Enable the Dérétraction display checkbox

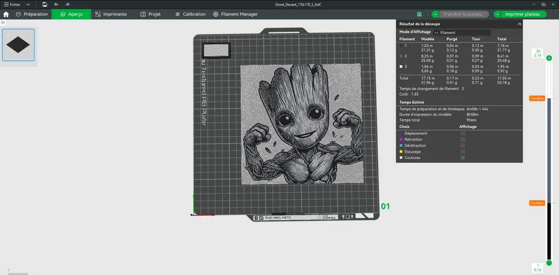click(x=463, y=146)
